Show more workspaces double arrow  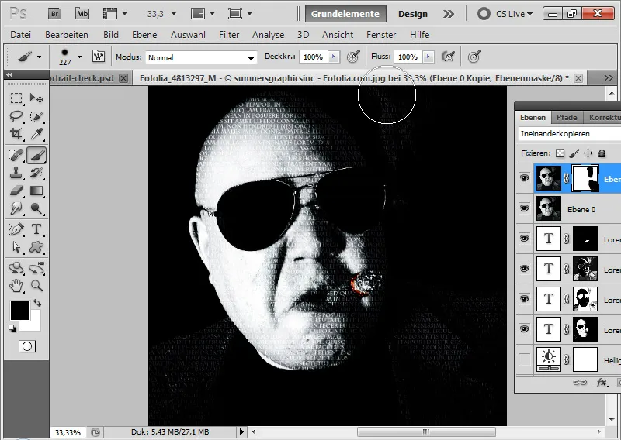449,14
